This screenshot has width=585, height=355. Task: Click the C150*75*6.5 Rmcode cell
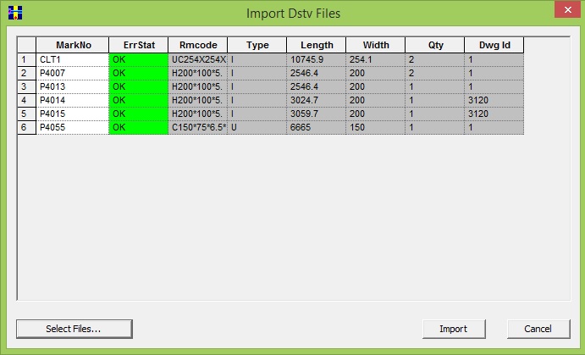pos(197,127)
